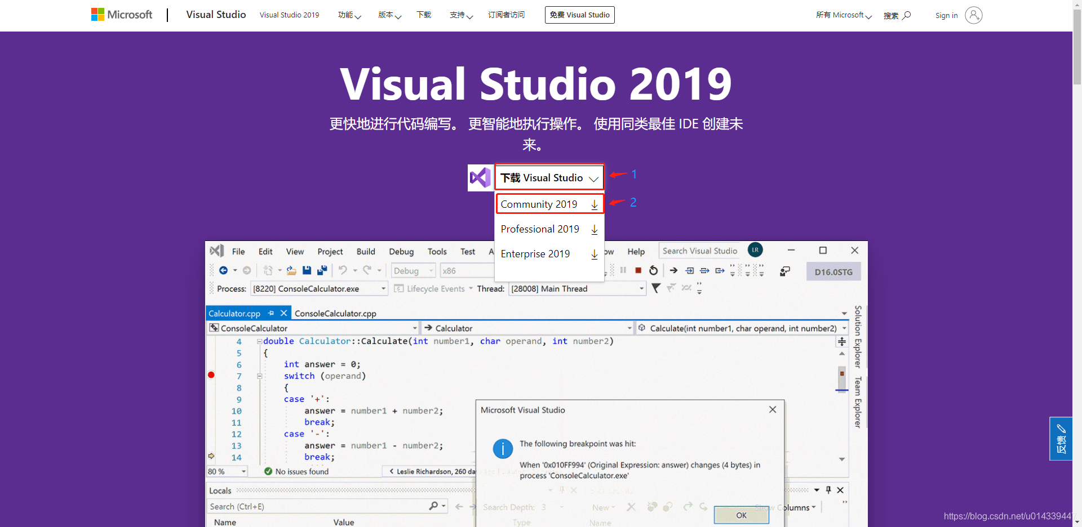The width and height of the screenshot is (1082, 527).
Task: Open the Build menu in the IDE
Action: point(366,252)
